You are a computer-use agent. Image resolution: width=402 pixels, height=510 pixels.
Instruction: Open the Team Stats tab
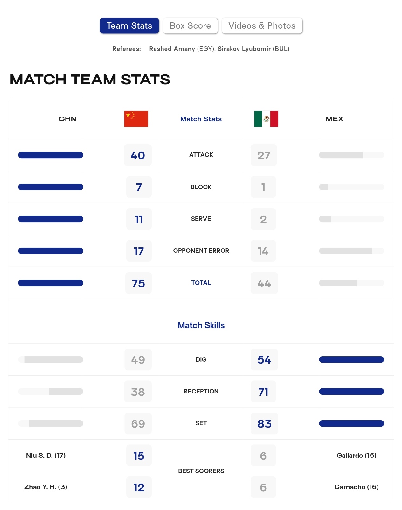[x=129, y=26]
